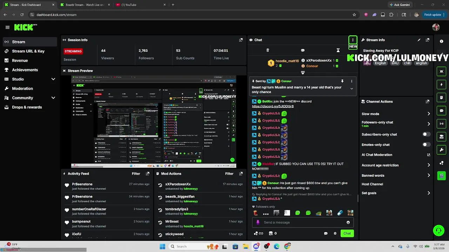Open Account age restriction arrow
This screenshot has height=252, width=449.
(x=428, y=165)
